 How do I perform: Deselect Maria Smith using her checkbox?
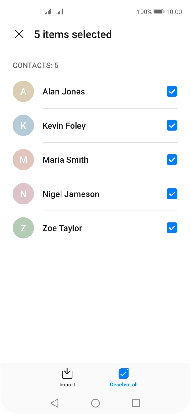click(172, 160)
